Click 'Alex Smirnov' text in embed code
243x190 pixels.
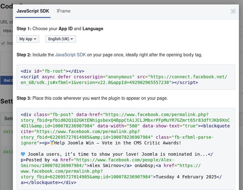(105, 166)
